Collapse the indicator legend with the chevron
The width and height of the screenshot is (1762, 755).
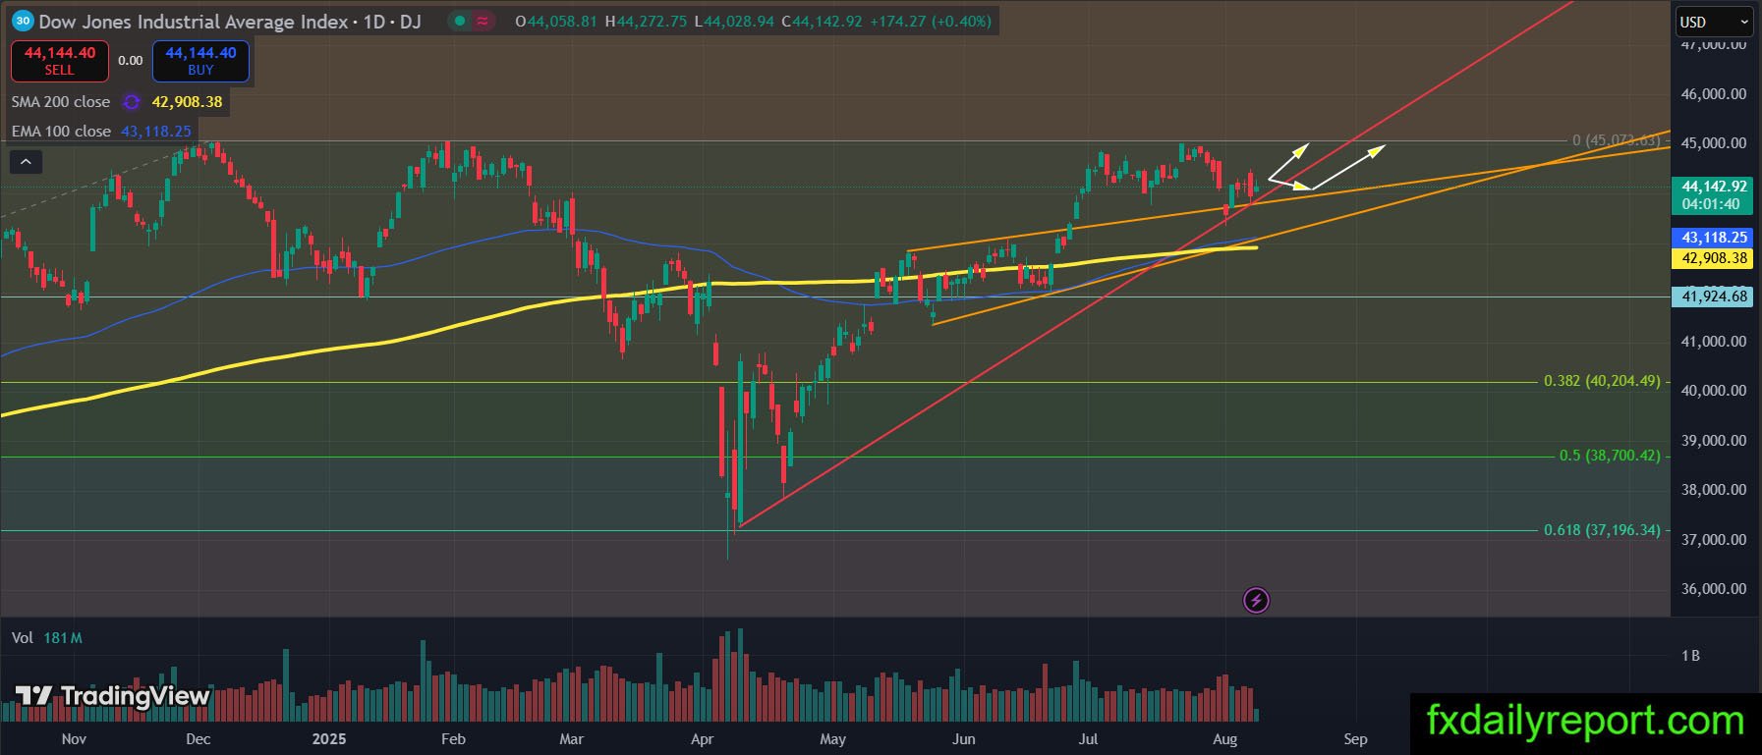(x=26, y=162)
